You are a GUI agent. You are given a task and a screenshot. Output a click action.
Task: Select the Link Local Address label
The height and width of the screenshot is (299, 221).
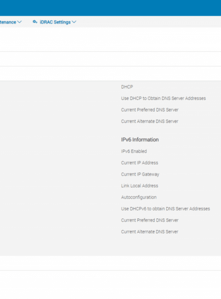click(140, 186)
